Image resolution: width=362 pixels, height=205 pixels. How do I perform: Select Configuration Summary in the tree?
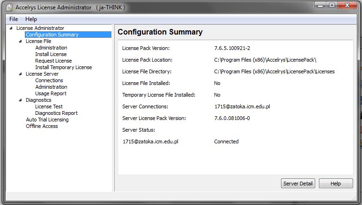[x=52, y=35]
